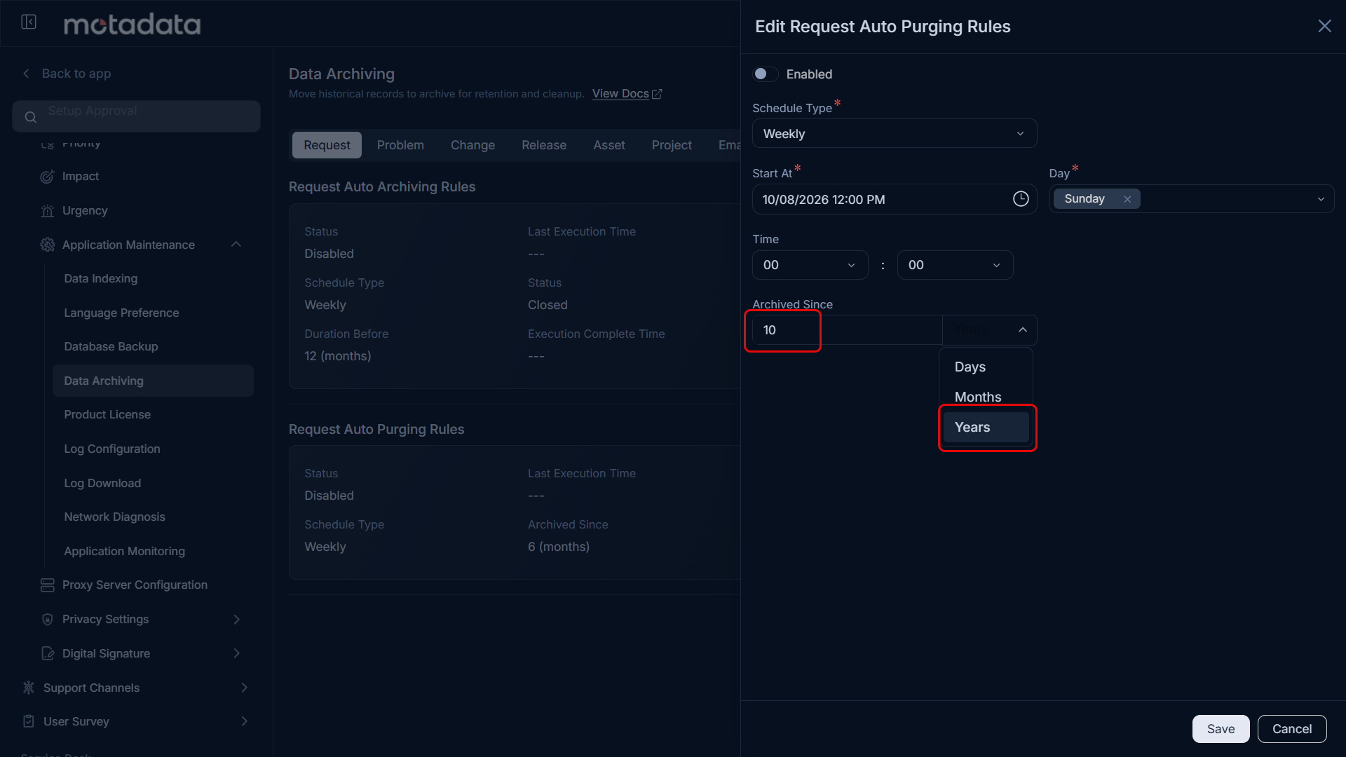Expand User Survey submenu
This screenshot has width=1346, height=757.
coord(244,721)
